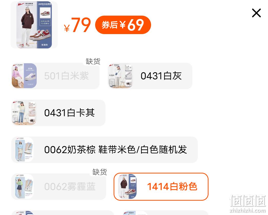This screenshot has width=268, height=215.
Task: Click the 0062雾霾蓝 thumbnail image
Action: (x=24, y=187)
